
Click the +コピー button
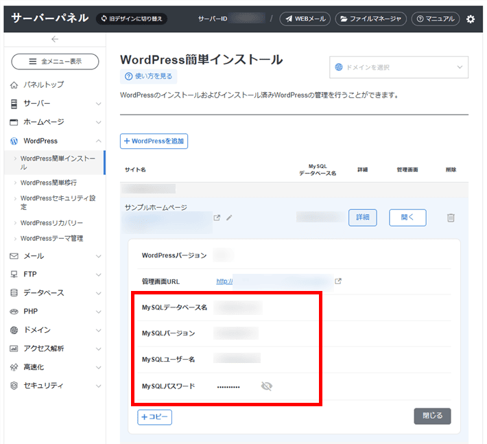154,417
